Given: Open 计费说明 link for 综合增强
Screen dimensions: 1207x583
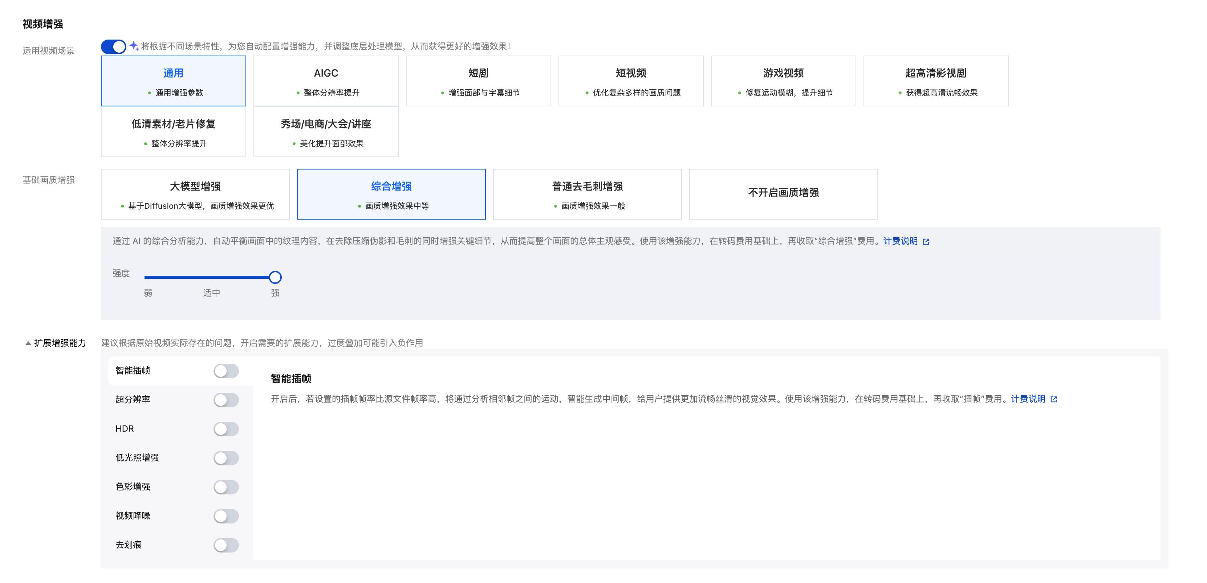Looking at the screenshot, I should 900,241.
